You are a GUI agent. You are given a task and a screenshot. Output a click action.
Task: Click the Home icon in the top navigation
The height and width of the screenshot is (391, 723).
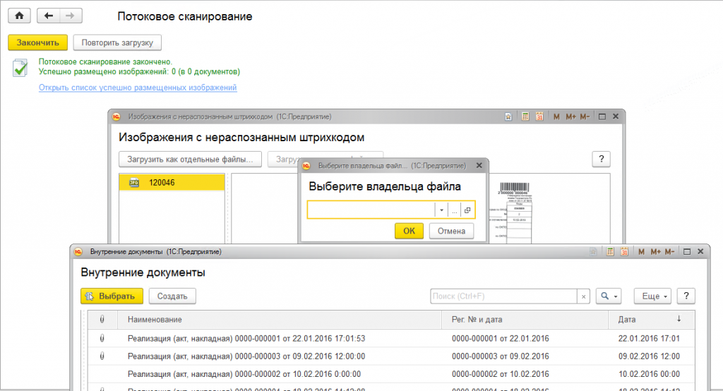click(x=19, y=16)
